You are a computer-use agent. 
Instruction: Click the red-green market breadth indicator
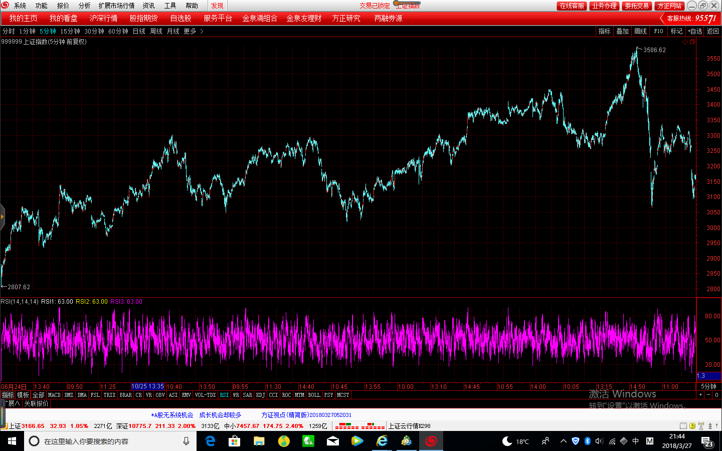(360, 426)
